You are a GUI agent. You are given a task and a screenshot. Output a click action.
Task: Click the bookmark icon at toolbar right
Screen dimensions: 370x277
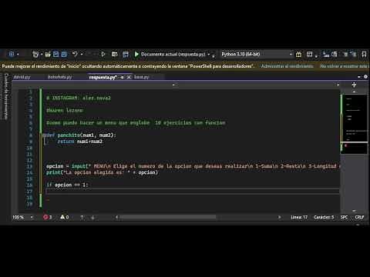pyautogui.click(x=364, y=54)
